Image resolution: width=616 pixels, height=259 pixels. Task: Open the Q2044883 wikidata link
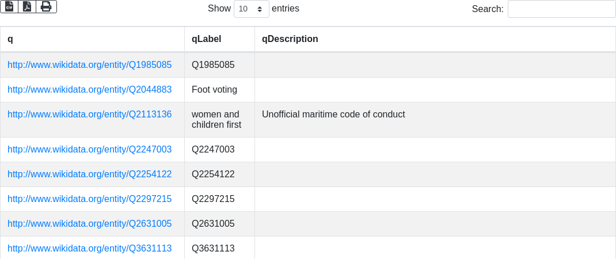click(90, 90)
